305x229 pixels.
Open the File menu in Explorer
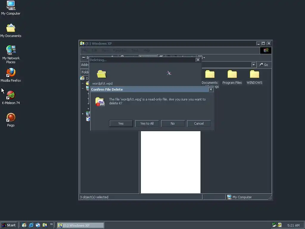(x=85, y=50)
